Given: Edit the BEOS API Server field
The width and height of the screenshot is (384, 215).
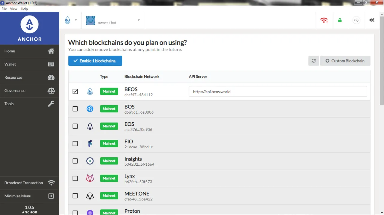Looking at the screenshot, I should pos(278,92).
